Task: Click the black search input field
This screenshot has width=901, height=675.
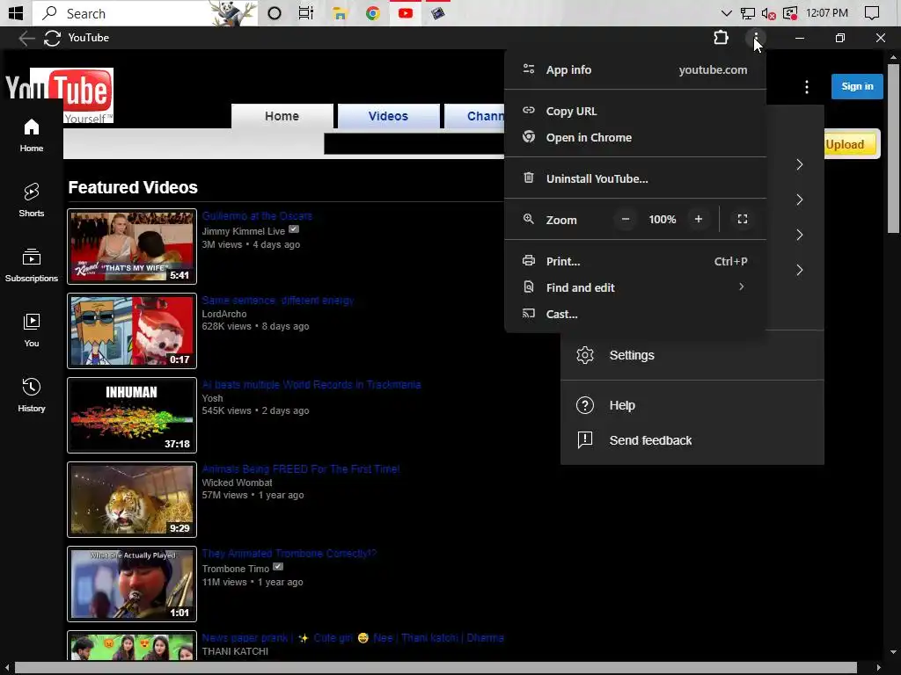Action: 414,144
